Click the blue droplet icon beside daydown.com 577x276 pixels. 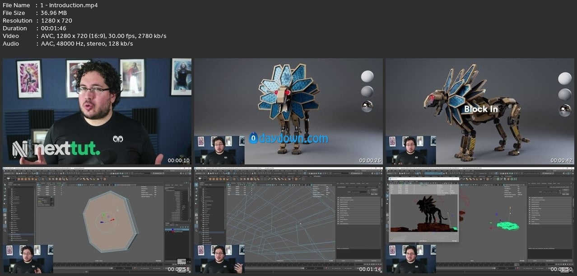[x=254, y=138]
